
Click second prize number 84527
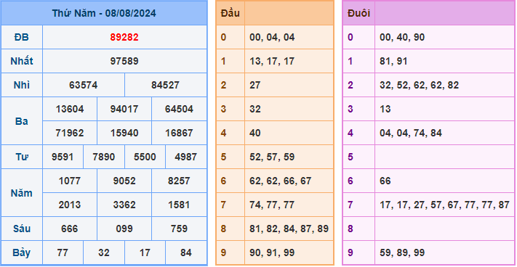166,85
